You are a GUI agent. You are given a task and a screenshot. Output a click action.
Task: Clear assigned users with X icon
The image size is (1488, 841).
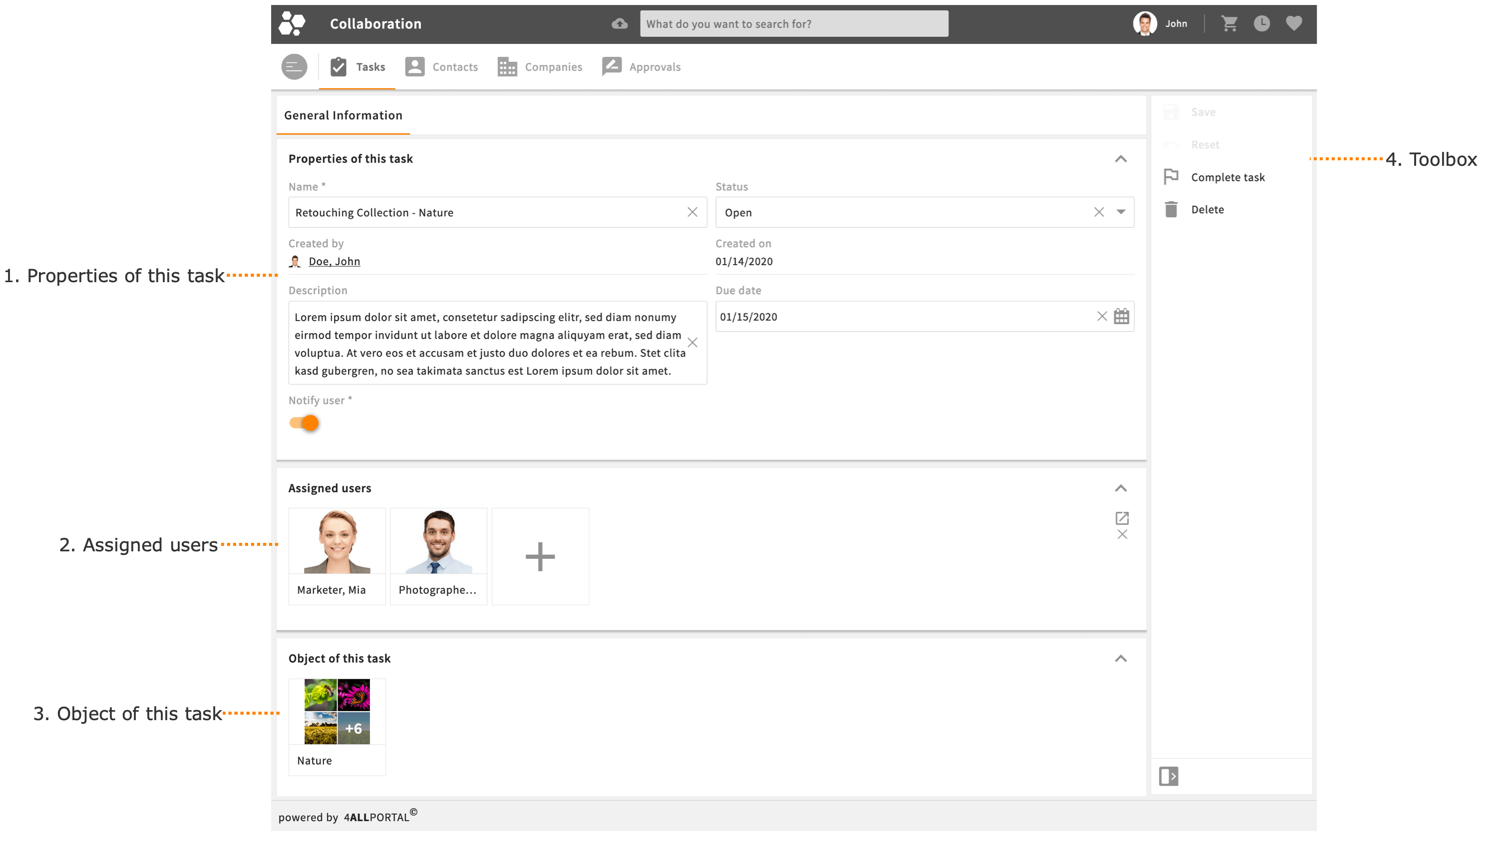(x=1122, y=534)
